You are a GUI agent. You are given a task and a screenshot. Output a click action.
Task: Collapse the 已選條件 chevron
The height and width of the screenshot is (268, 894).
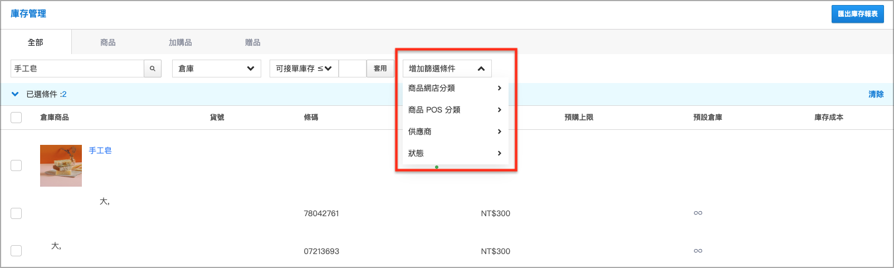[15, 94]
